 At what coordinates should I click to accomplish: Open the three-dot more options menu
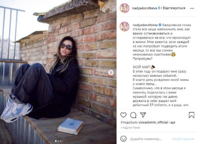tap(192, 8)
